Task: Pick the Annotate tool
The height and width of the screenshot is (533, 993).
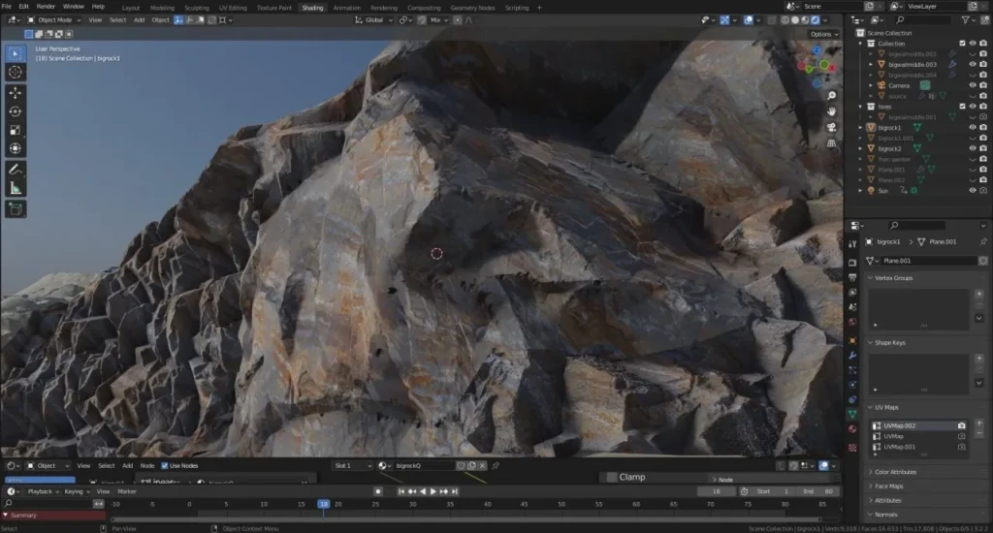Action: (16, 169)
